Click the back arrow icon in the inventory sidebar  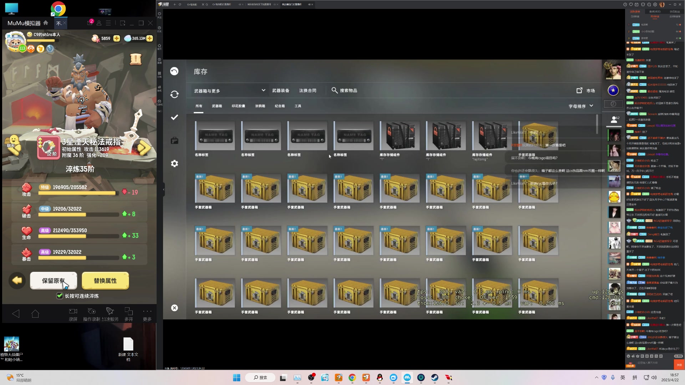[174, 71]
